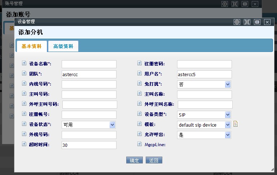Select the 基本资料 tab
The image size is (277, 175).
pyautogui.click(x=31, y=47)
